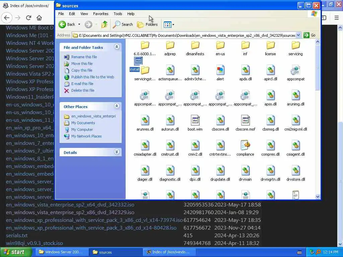The width and height of the screenshot is (343, 257).
Task: Select the cmitrust.dll file
Action: pyautogui.click(x=170, y=149)
